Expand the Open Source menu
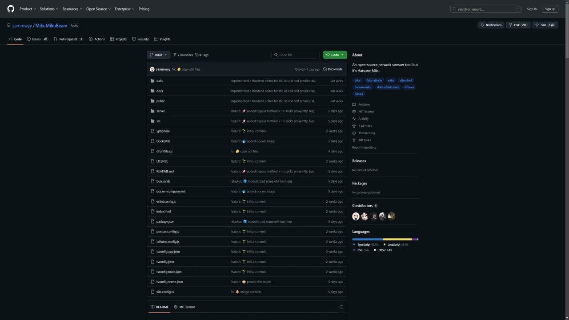Image resolution: width=569 pixels, height=320 pixels. (x=98, y=9)
